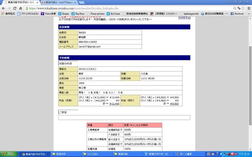Image resolution: width=252 pixels, height=157 pixels.
Task: Switch to the Gmail canot77 tab
Action: [x=59, y=2]
